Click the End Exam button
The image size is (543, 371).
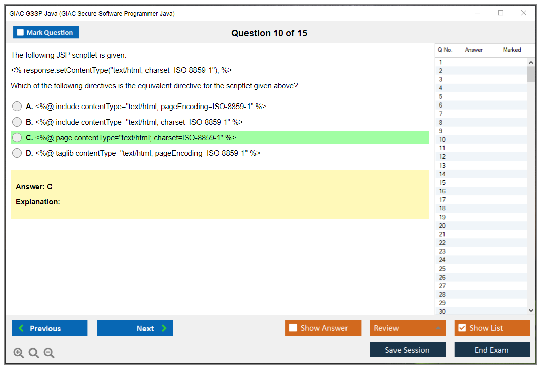click(x=492, y=350)
